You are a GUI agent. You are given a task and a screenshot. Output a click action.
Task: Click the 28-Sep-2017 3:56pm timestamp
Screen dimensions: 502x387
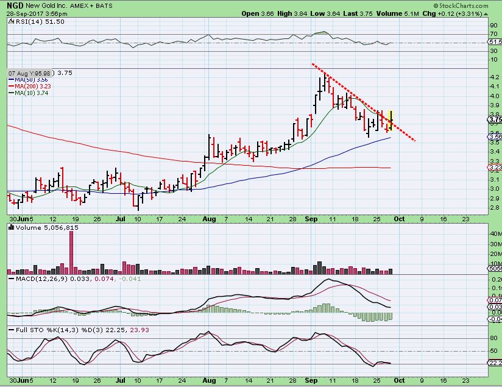[x=37, y=14]
